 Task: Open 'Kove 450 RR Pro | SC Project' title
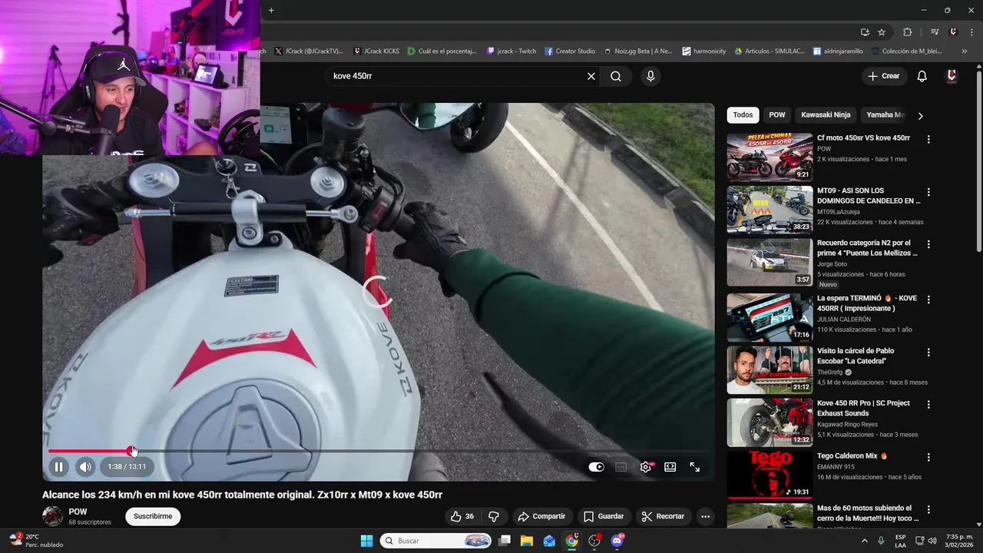[x=863, y=408]
